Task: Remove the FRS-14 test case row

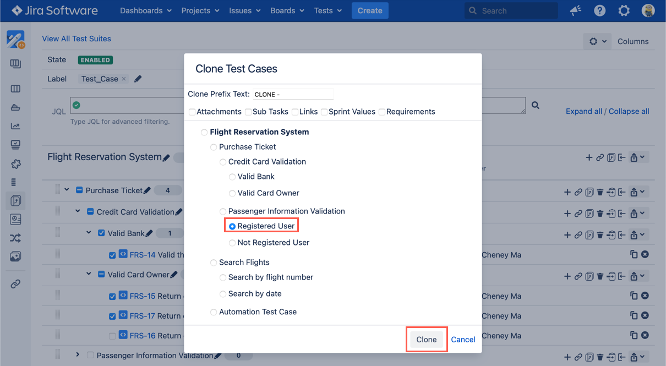Action: (x=645, y=254)
